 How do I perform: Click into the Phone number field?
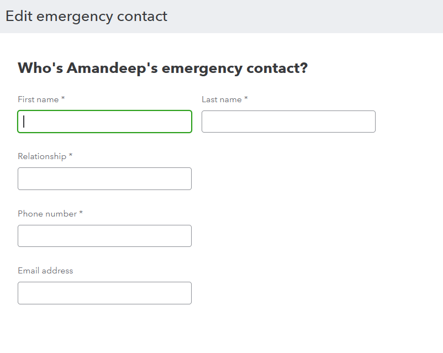click(104, 236)
